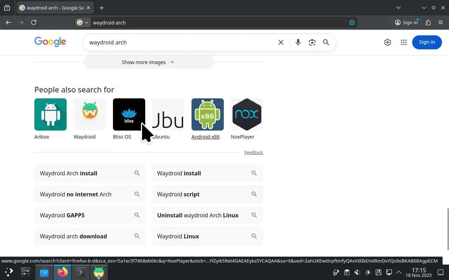Search for Waydroid Arch install
The image size is (449, 280).
tap(90, 173)
